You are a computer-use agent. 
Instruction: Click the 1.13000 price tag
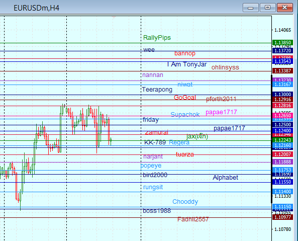282,95
